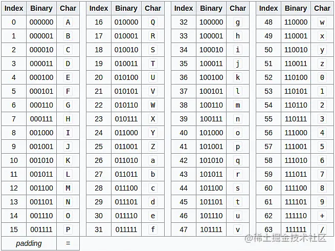Select binary value 101111
The height and width of the screenshot is (251, 335).
(x=211, y=229)
